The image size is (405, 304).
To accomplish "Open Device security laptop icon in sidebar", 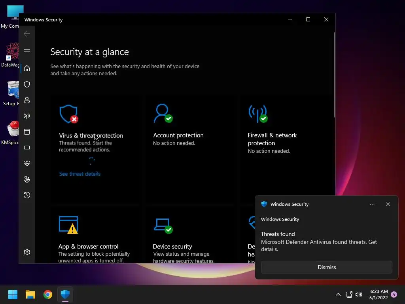I will click(27, 148).
